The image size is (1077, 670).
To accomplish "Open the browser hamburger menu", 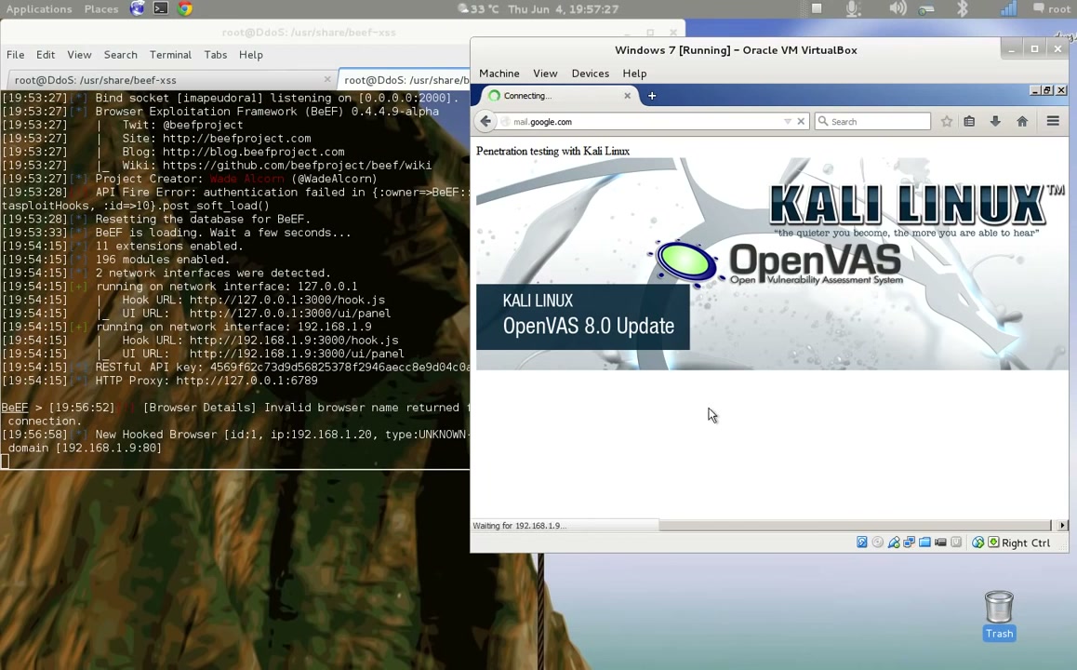I will 1052,121.
